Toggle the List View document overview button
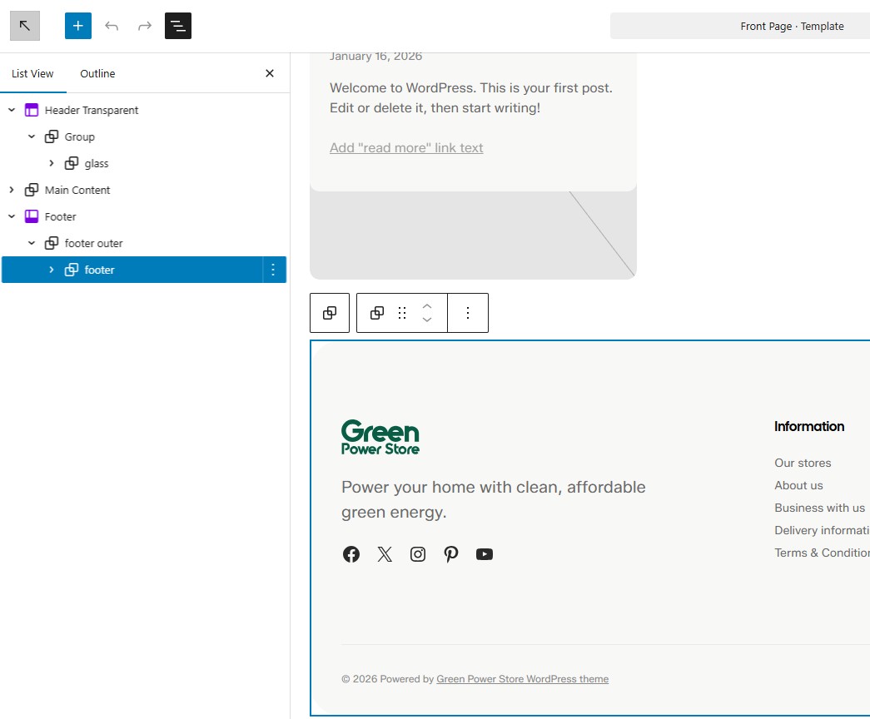Viewport: 870px width, 719px height. pos(178,26)
